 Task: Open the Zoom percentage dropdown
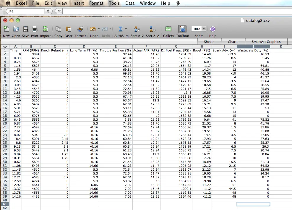click(204, 29)
